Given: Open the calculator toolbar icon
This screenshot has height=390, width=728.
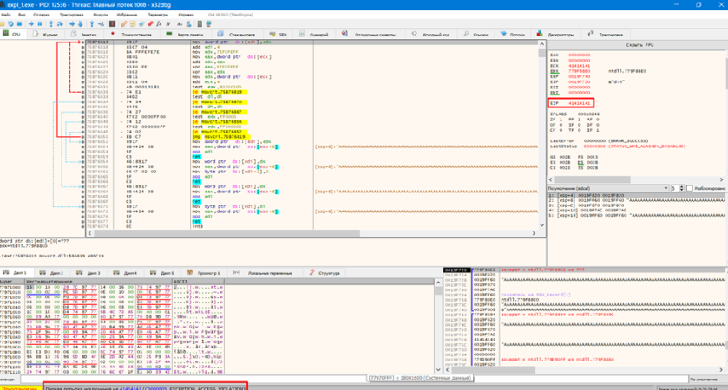Looking at the screenshot, I should coord(200,23).
